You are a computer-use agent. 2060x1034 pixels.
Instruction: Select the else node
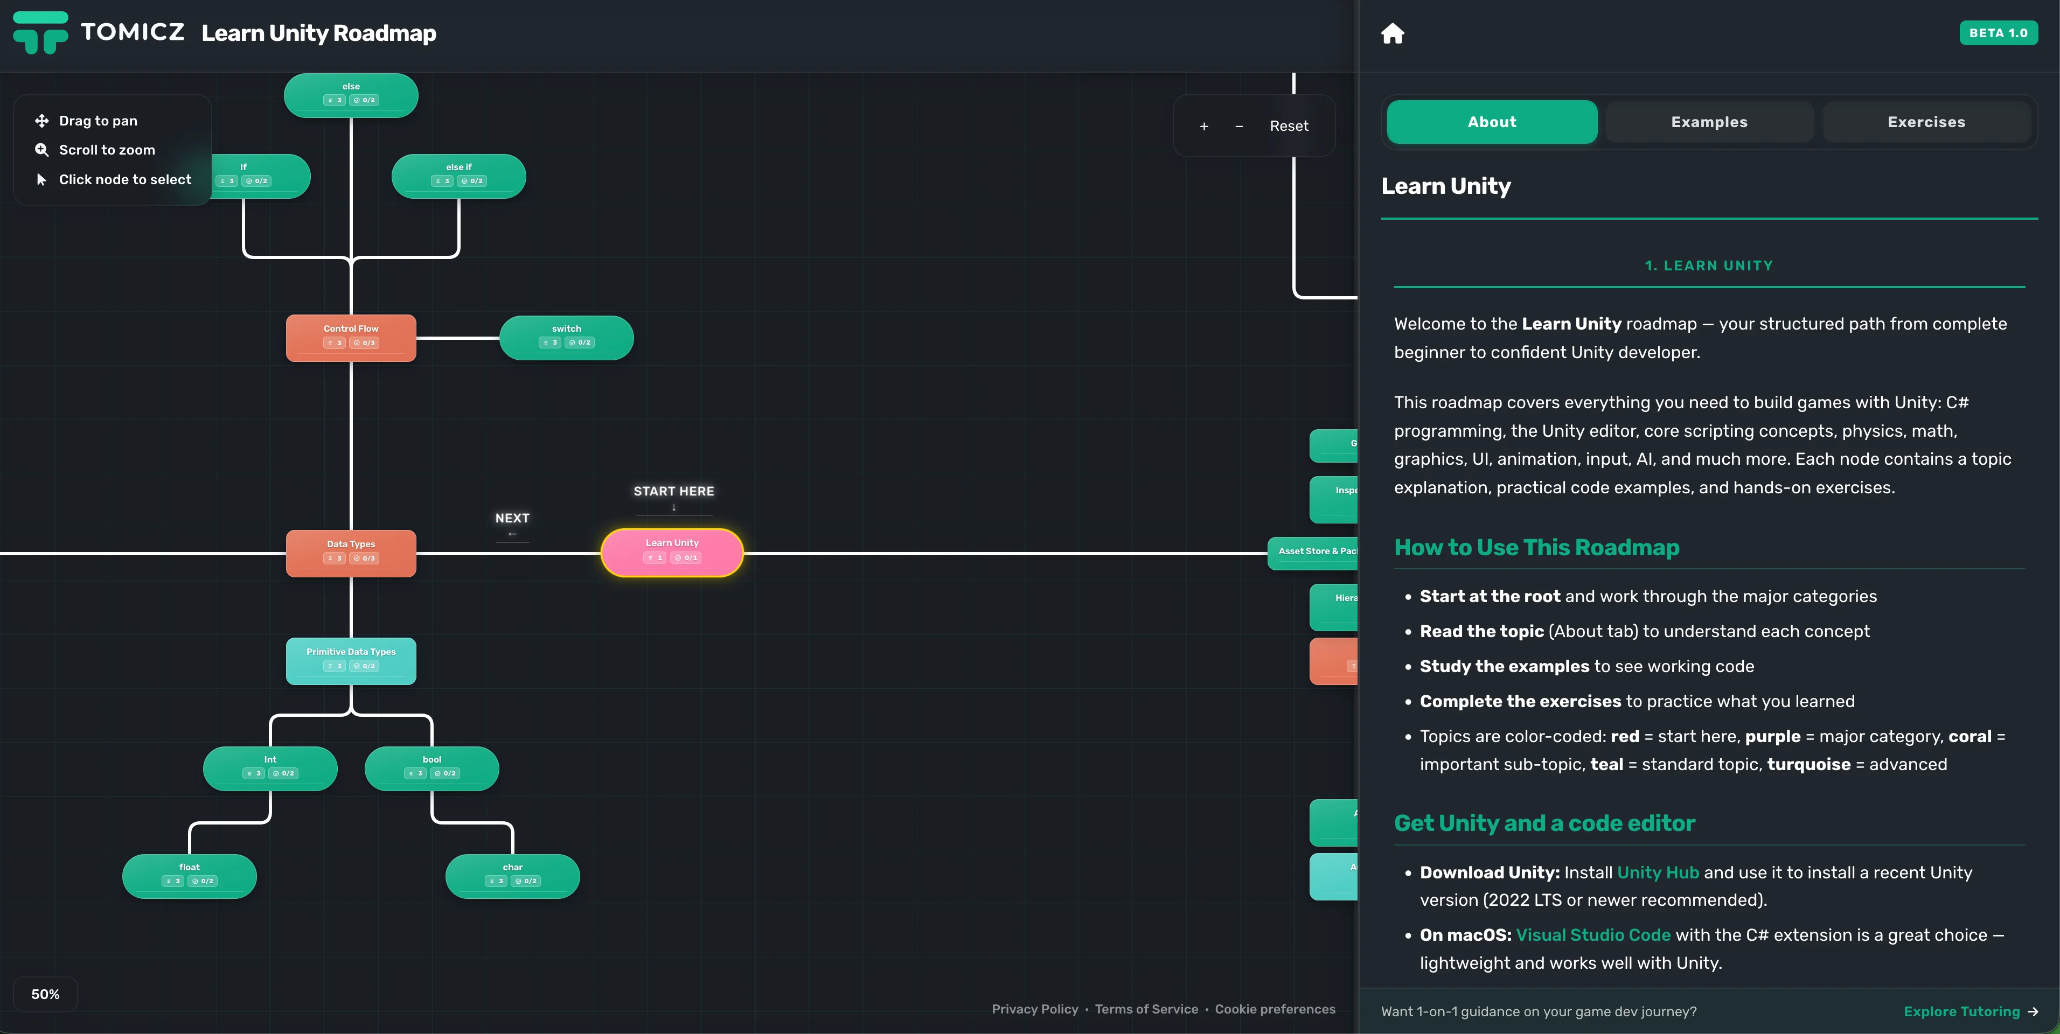(x=351, y=95)
